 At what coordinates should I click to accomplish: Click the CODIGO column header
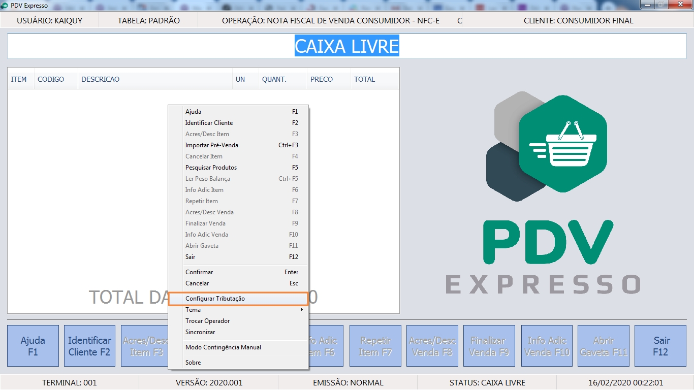click(x=56, y=79)
